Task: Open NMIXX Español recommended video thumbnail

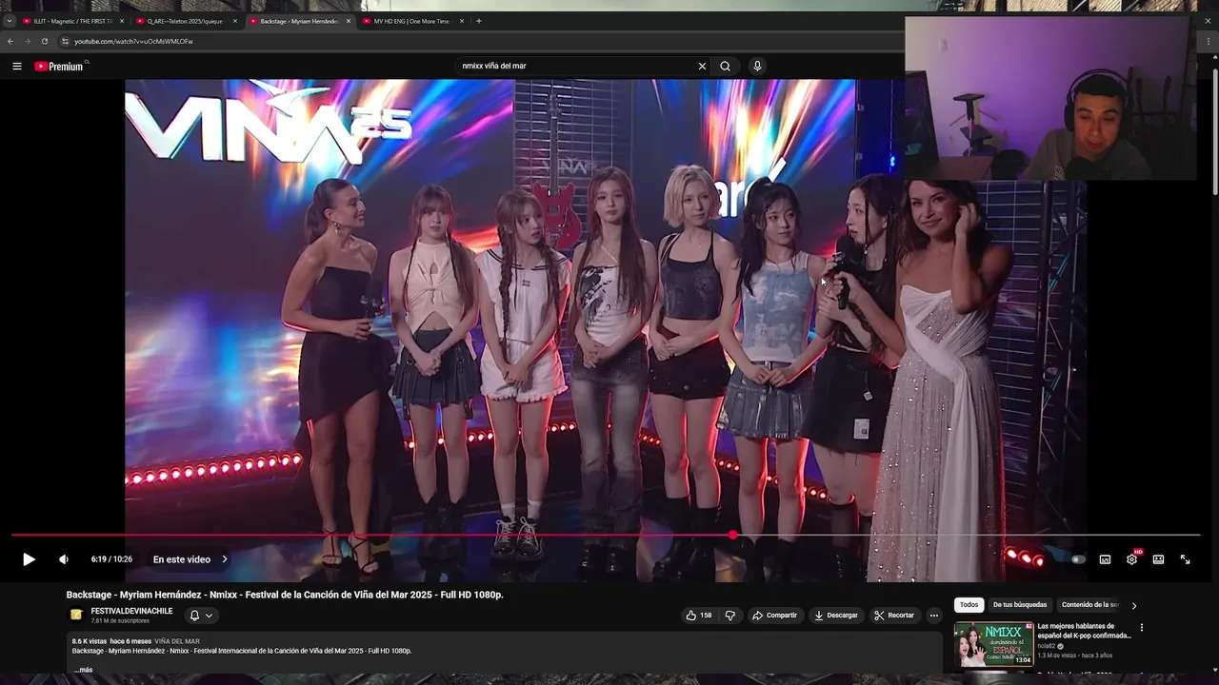Action: tap(993, 644)
